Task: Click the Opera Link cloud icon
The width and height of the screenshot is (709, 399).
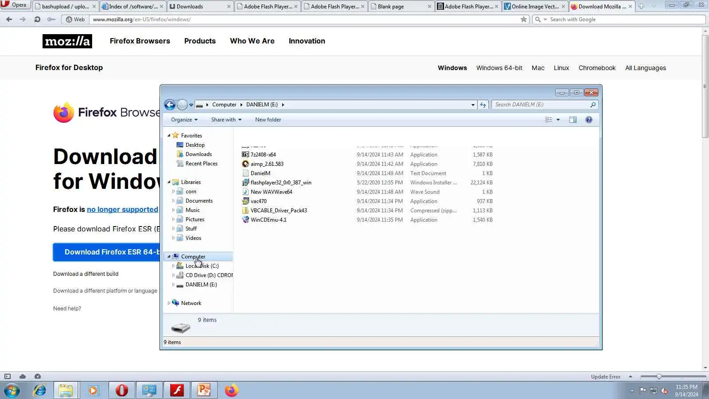Action: [23, 376]
